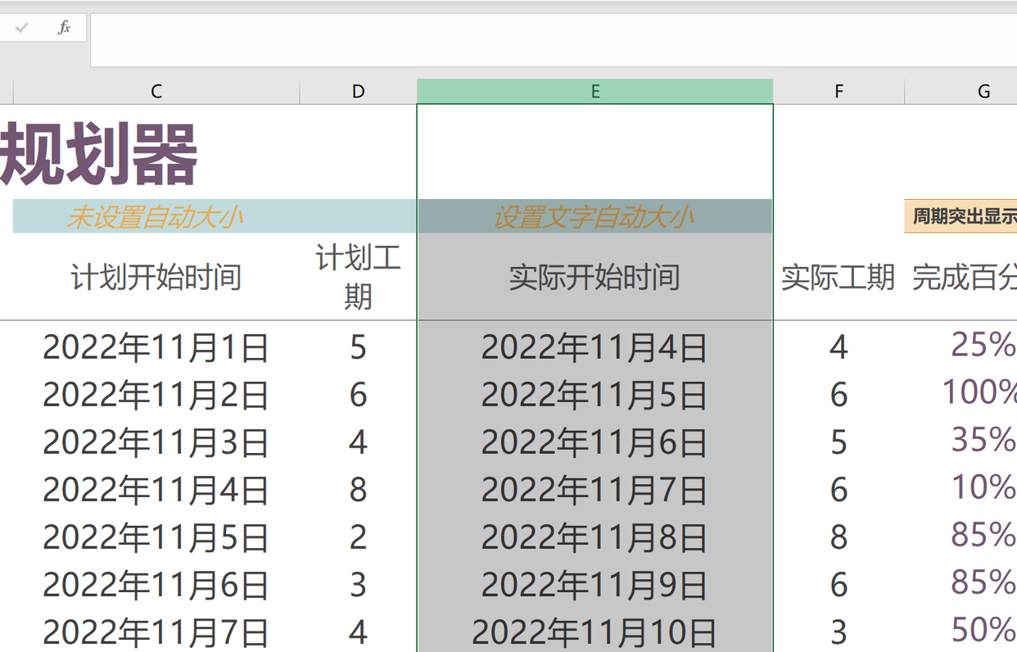
Task: Select column F header
Action: pos(838,92)
